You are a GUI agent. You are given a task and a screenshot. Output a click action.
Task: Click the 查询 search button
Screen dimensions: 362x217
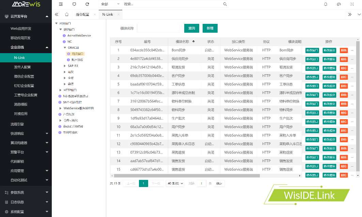click(x=191, y=28)
